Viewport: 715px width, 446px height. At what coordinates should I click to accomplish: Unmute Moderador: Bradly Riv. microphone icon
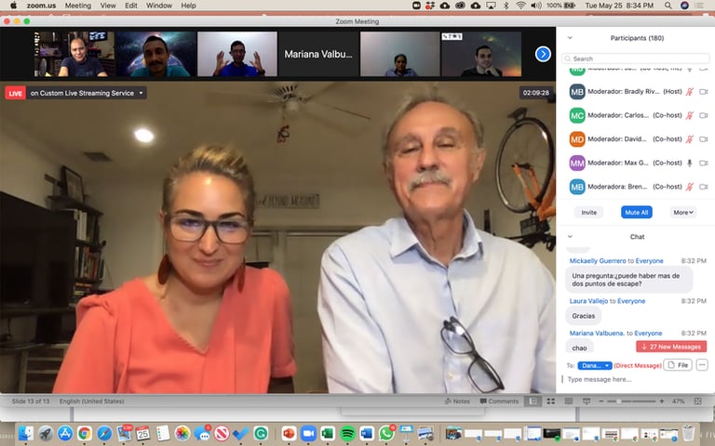tap(690, 92)
